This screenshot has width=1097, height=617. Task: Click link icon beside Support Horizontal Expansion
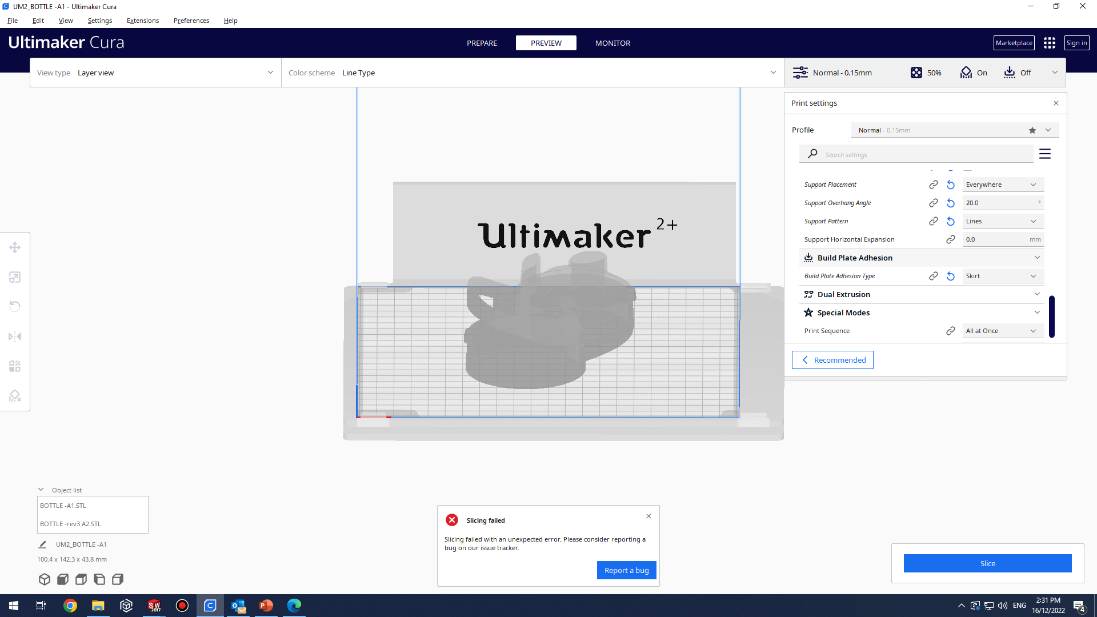(951, 239)
